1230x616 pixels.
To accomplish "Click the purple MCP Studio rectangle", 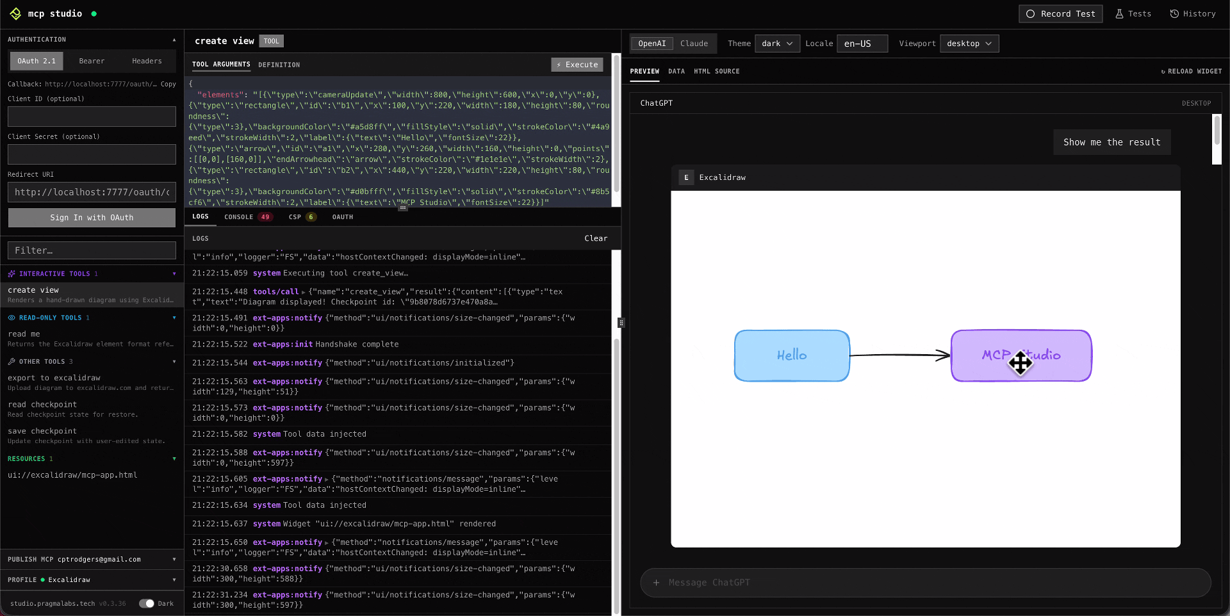I will coord(1021,355).
